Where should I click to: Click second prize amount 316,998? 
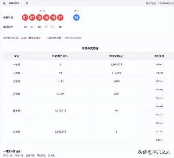coord(116,73)
